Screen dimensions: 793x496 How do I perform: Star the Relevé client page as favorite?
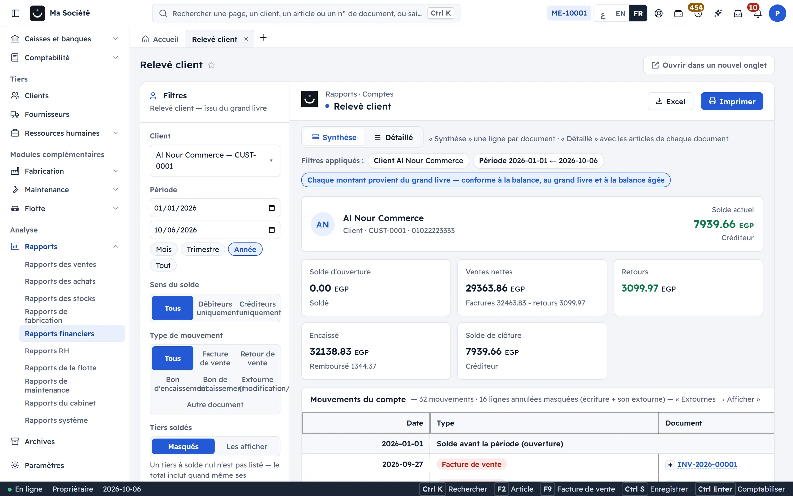click(x=211, y=65)
